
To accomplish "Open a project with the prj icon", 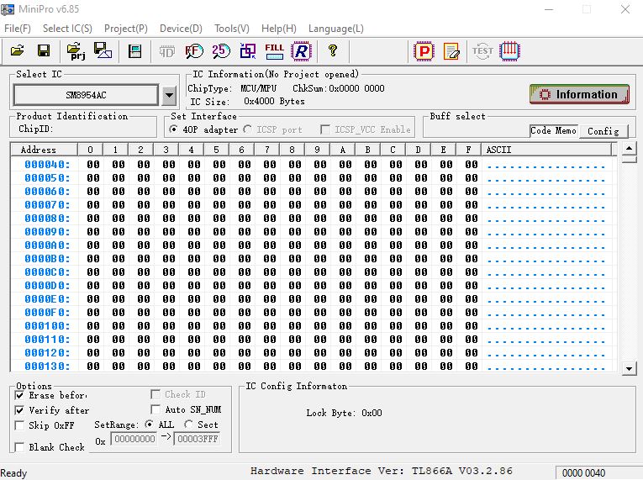I will [x=76, y=51].
